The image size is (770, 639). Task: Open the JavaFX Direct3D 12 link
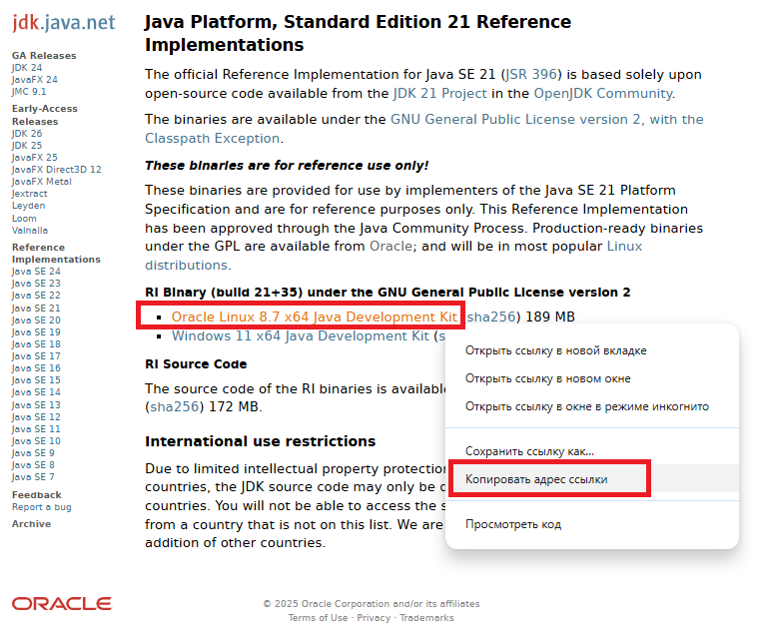tap(57, 170)
